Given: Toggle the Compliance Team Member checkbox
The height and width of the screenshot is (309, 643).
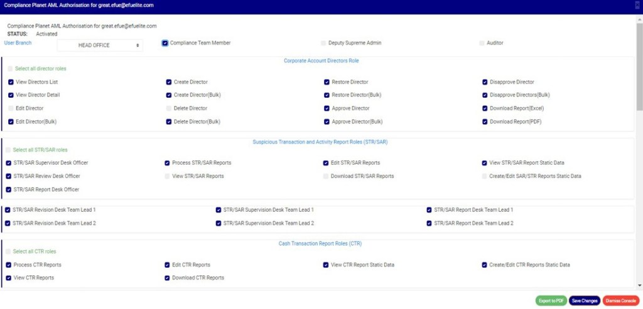Looking at the screenshot, I should tap(165, 43).
